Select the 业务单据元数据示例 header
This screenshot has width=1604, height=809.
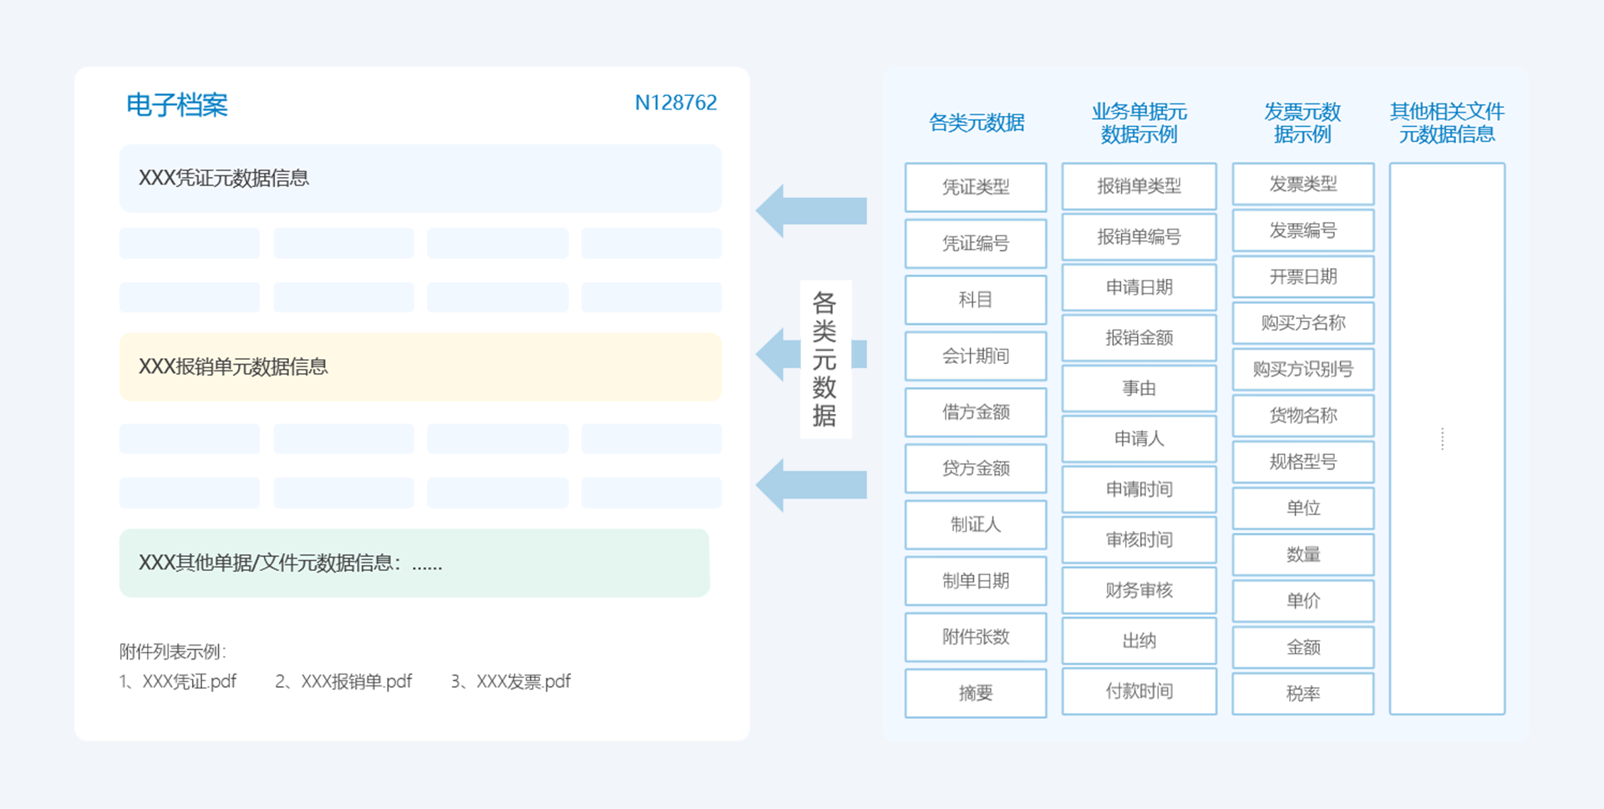(1139, 123)
